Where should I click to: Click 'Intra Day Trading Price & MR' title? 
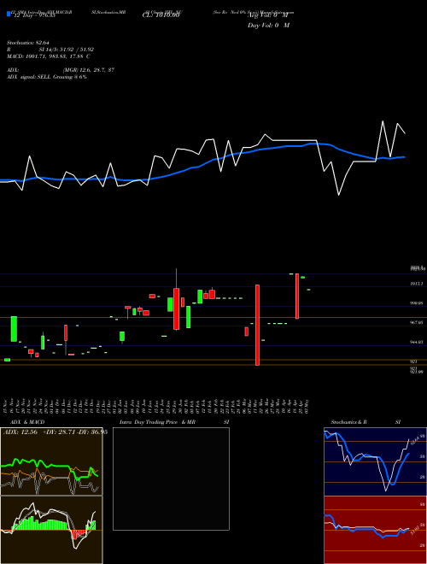157,422
